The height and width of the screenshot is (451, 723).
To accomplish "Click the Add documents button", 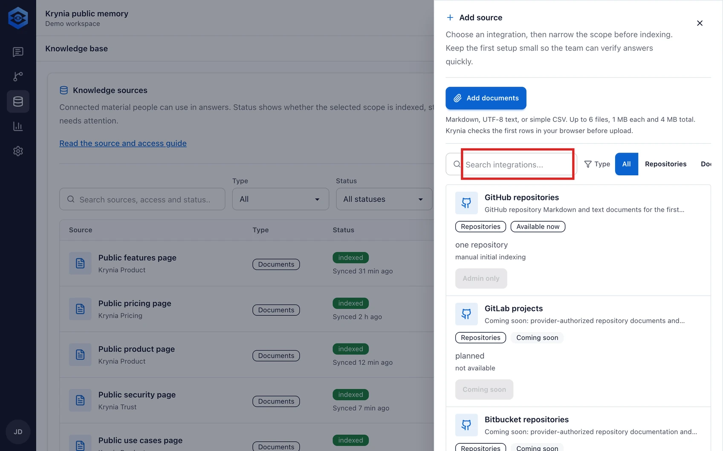I will coord(486,98).
